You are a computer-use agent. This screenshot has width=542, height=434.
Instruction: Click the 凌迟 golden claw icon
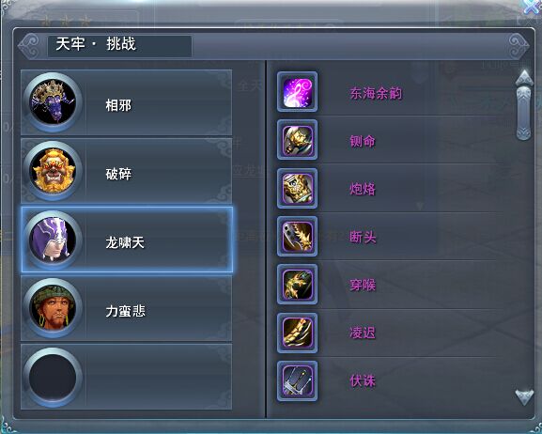pos(297,333)
